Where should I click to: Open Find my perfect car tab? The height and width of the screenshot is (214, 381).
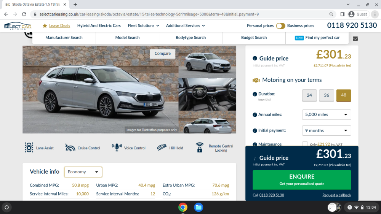(x=317, y=38)
